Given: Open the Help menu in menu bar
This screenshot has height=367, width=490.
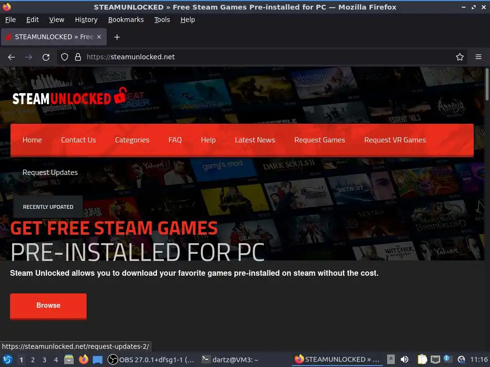Looking at the screenshot, I should tap(188, 20).
